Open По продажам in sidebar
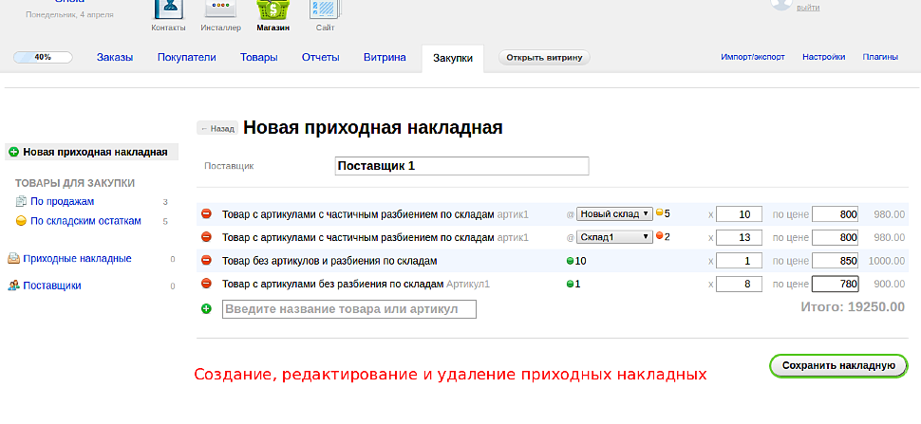Screen dimensions: 921x424 coord(63,202)
